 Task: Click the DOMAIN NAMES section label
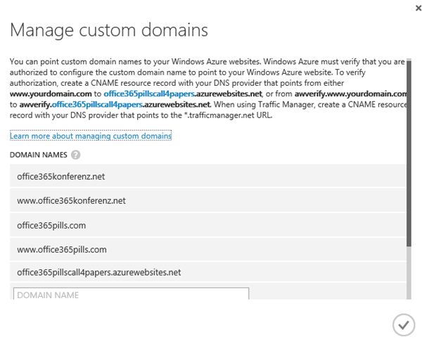click(38, 155)
